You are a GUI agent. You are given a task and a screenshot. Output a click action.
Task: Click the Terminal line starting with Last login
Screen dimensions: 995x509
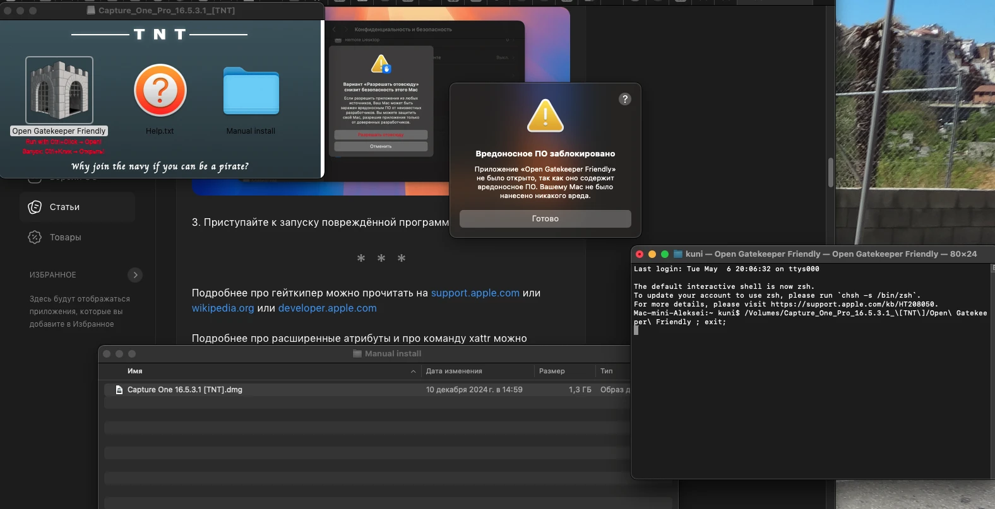[727, 269]
